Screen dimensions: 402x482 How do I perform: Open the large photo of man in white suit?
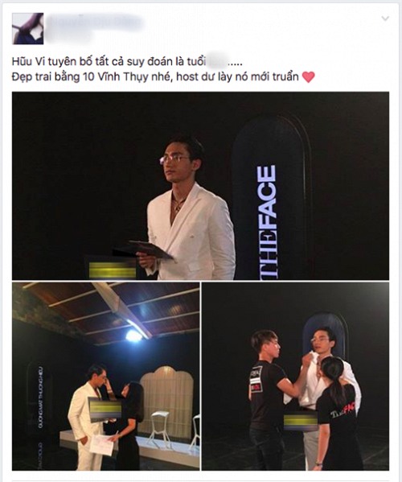(200, 186)
